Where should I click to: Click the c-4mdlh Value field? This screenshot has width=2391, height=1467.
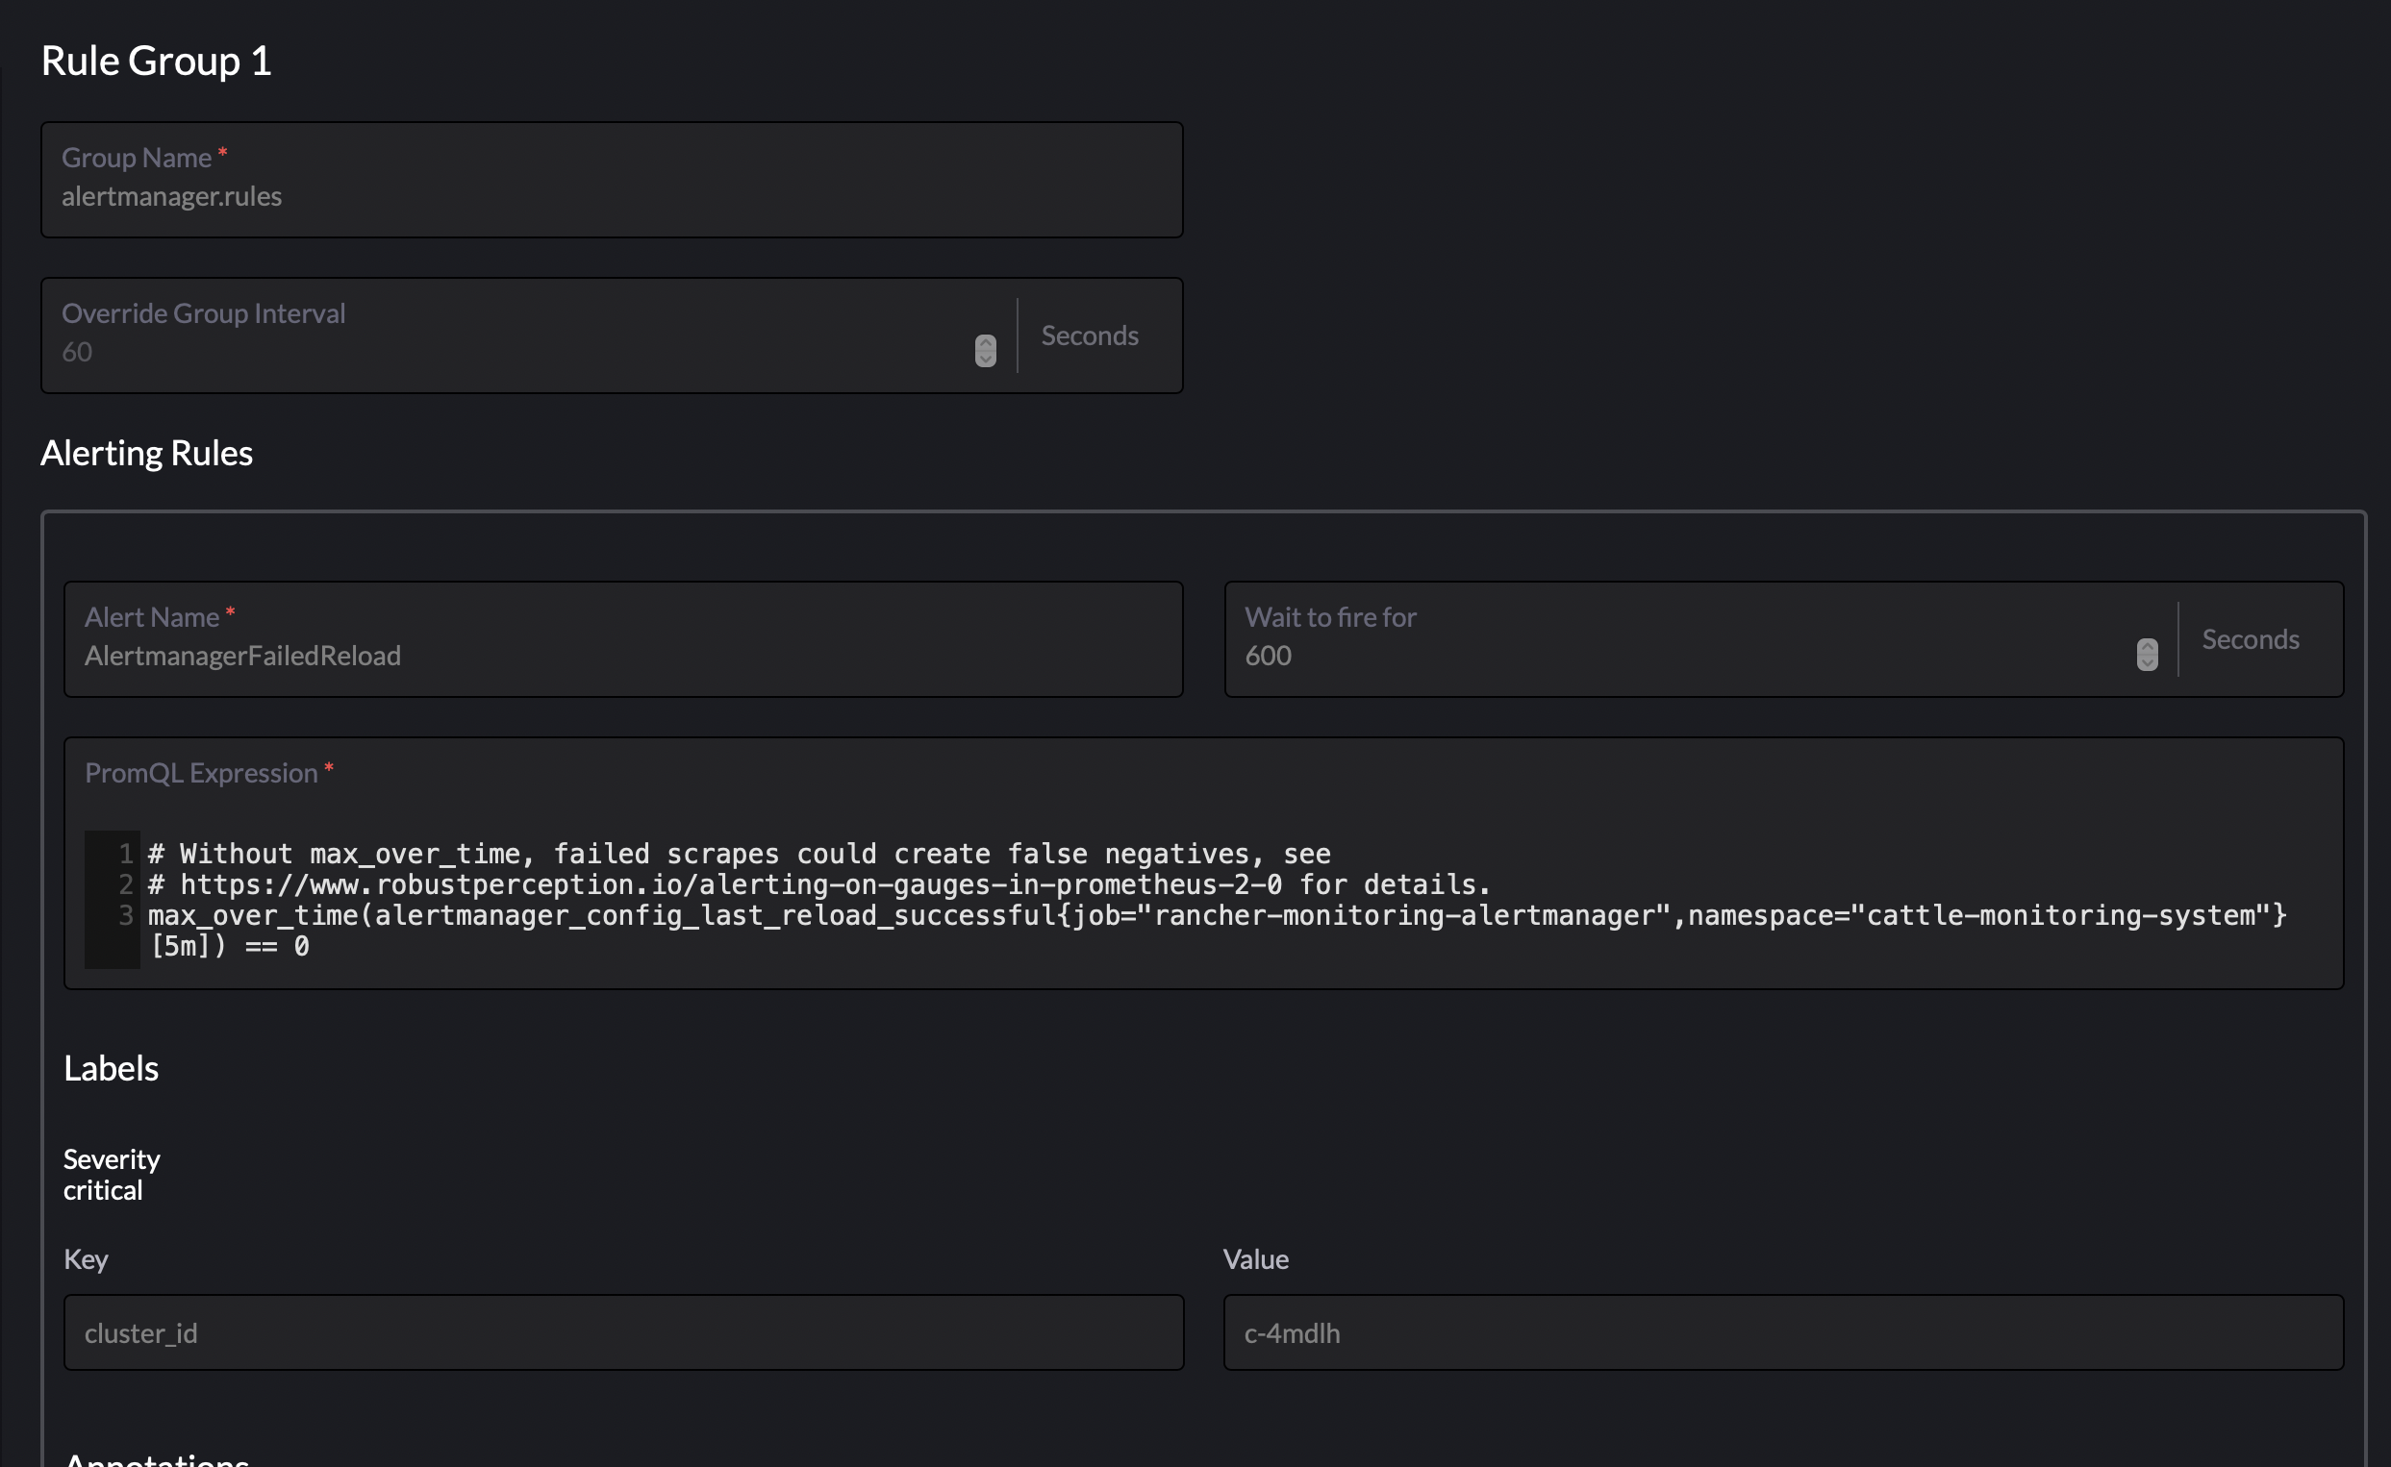click(1783, 1332)
